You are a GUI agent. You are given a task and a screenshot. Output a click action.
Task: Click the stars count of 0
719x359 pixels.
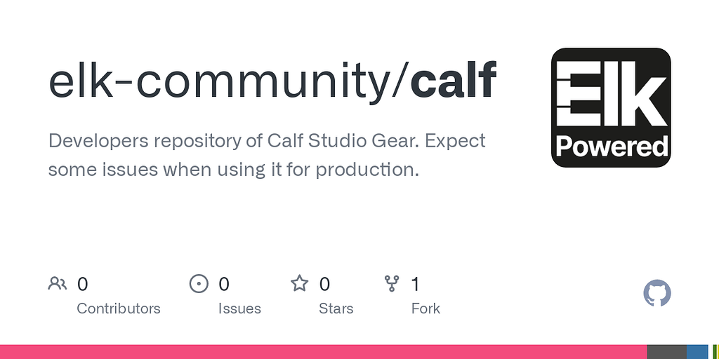[324, 285]
